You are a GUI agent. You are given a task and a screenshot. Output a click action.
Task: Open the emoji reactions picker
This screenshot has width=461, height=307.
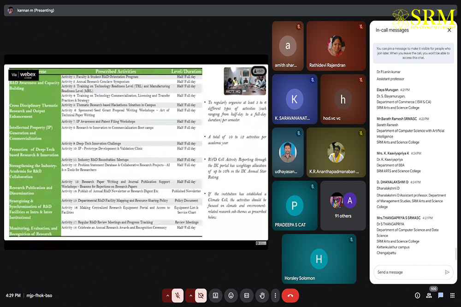(231, 295)
